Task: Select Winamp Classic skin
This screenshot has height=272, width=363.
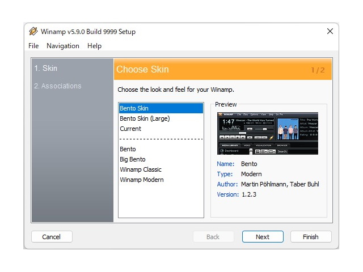Action: (x=161, y=169)
